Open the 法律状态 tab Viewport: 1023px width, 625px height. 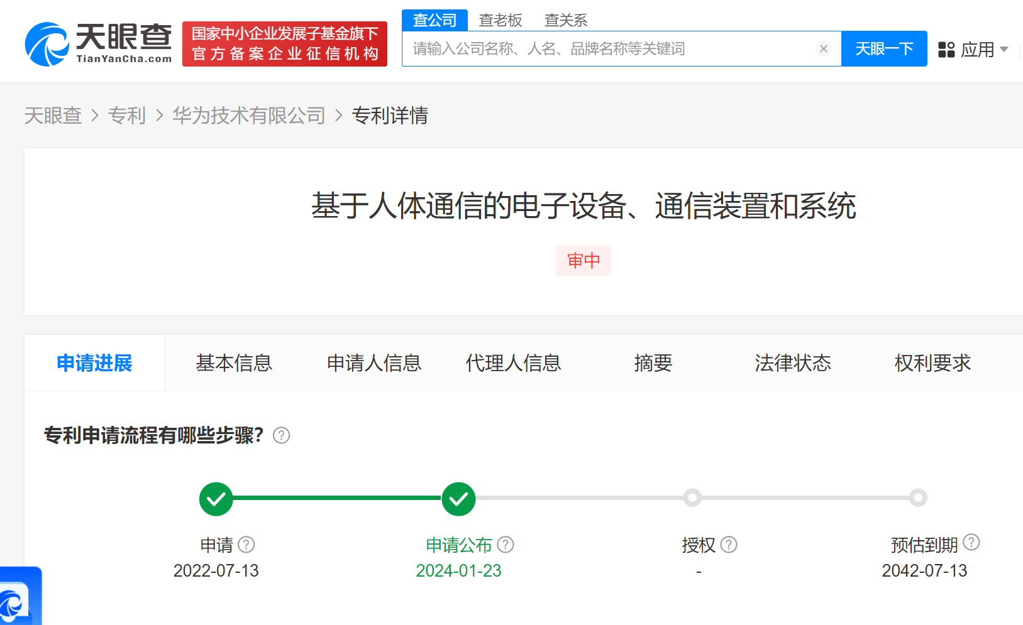click(793, 363)
